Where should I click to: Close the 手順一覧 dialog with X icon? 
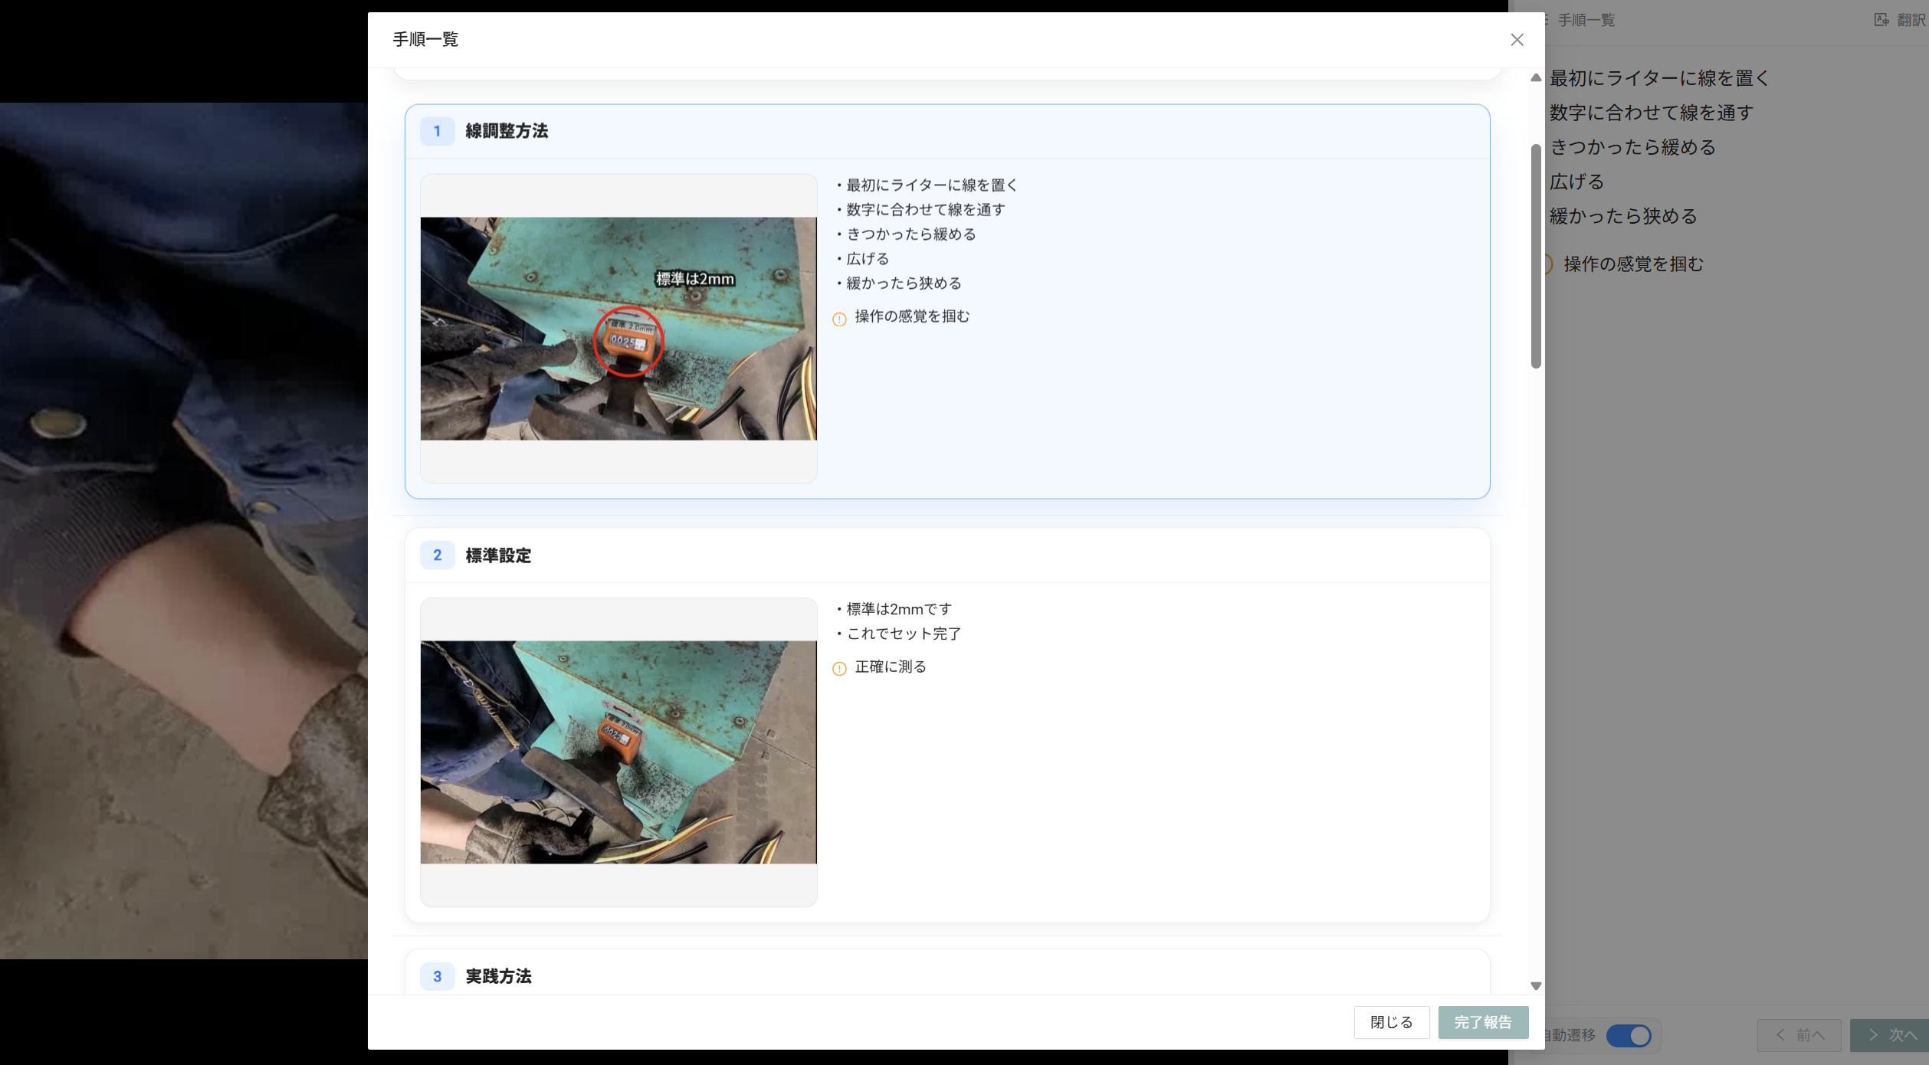coord(1517,40)
